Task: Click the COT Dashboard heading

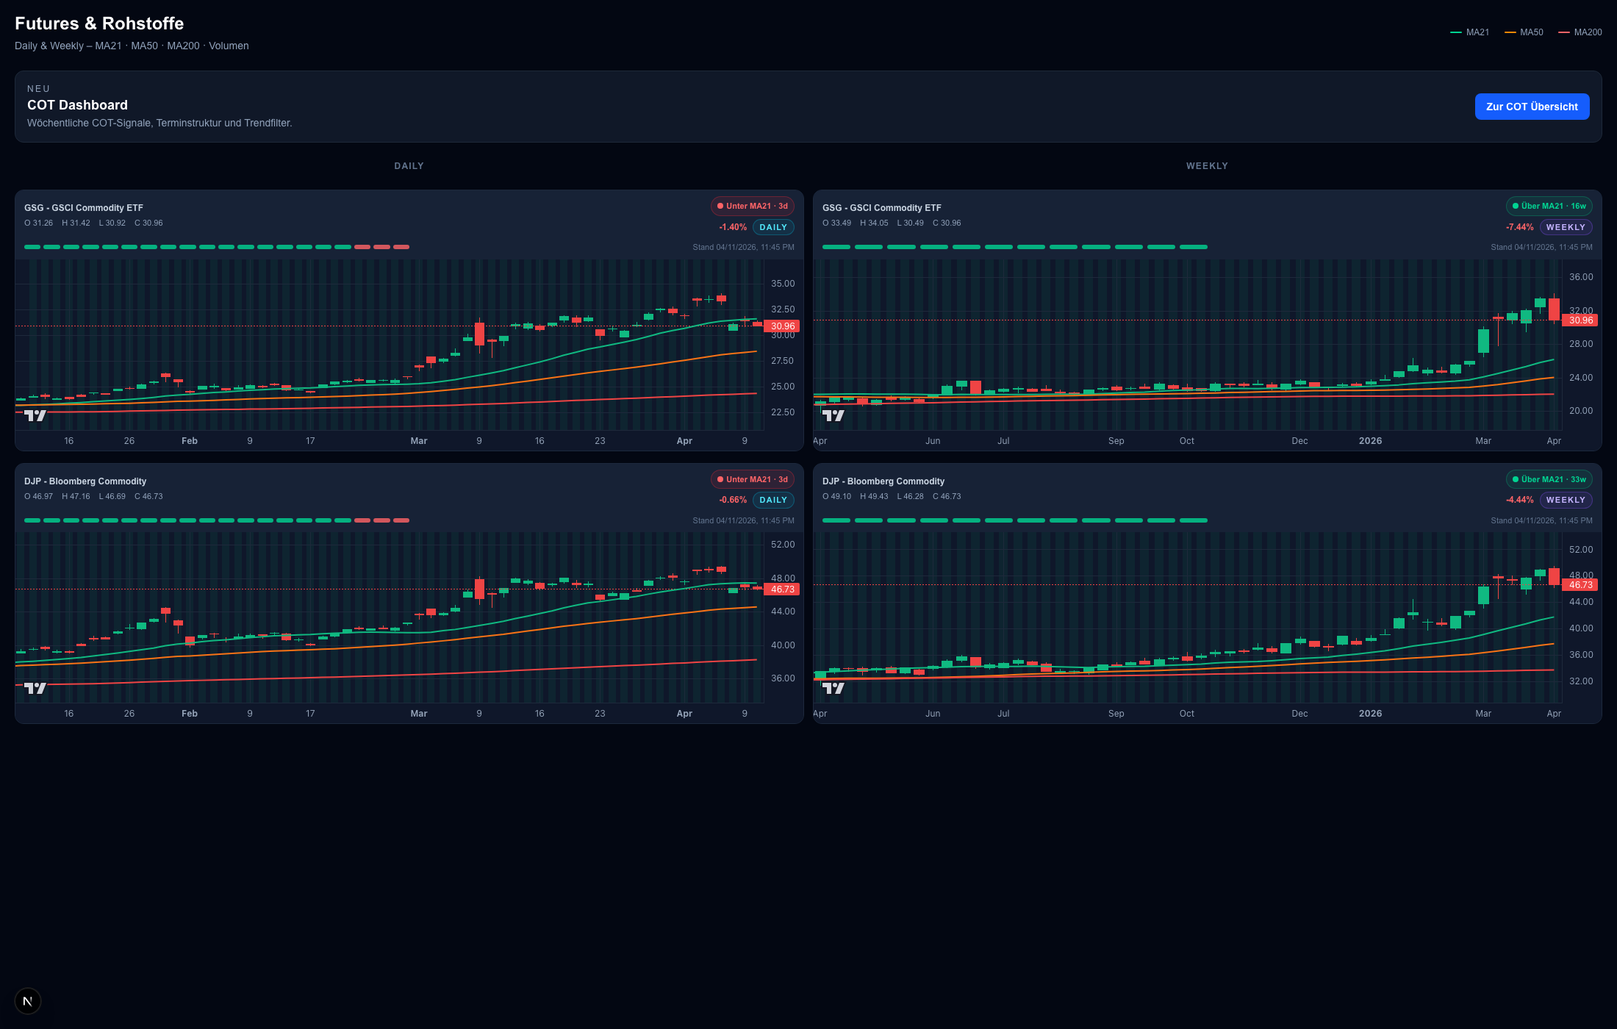Action: pyautogui.click(x=77, y=105)
